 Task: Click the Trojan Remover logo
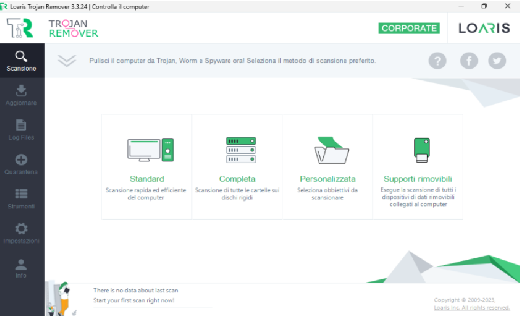click(x=53, y=28)
